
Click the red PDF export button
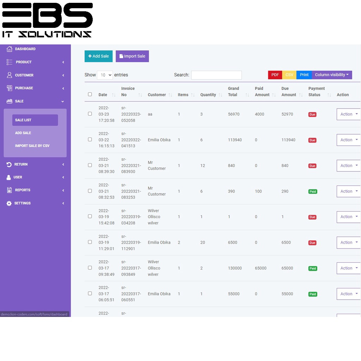pos(275,75)
